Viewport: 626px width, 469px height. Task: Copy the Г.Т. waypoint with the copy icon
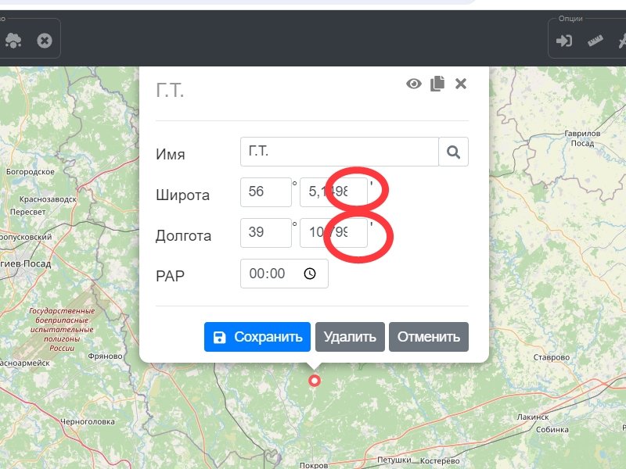(437, 84)
